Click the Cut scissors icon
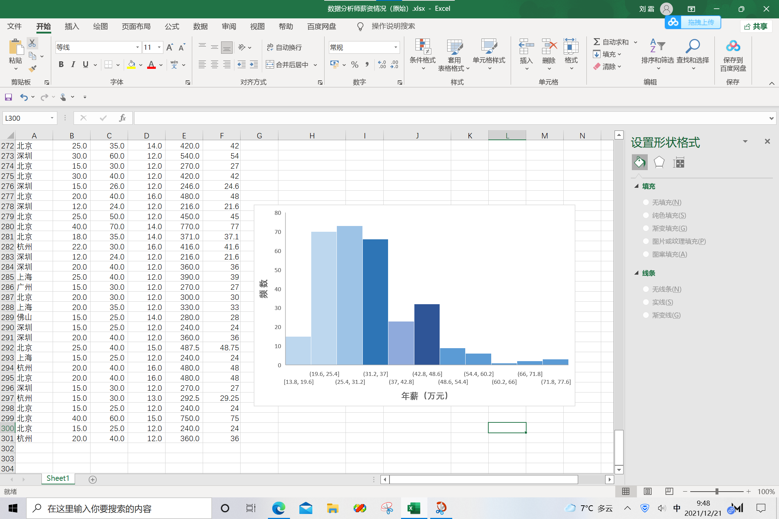This screenshot has width=779, height=519. pos(32,43)
